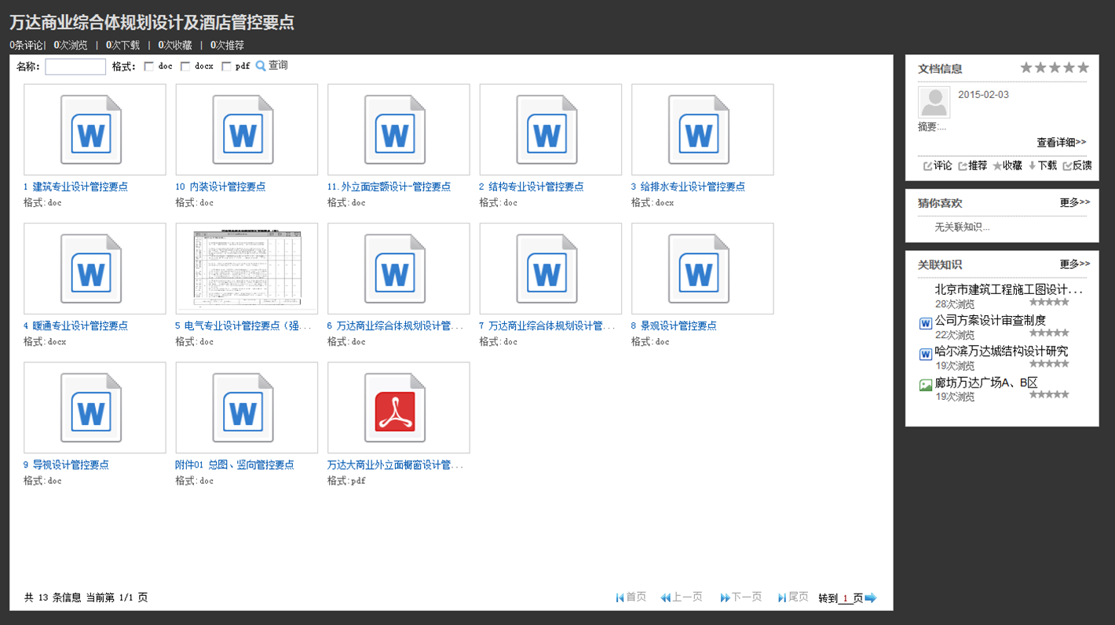Click the blue go-to-page arrow icon
The height and width of the screenshot is (625, 1115).
coord(870,598)
